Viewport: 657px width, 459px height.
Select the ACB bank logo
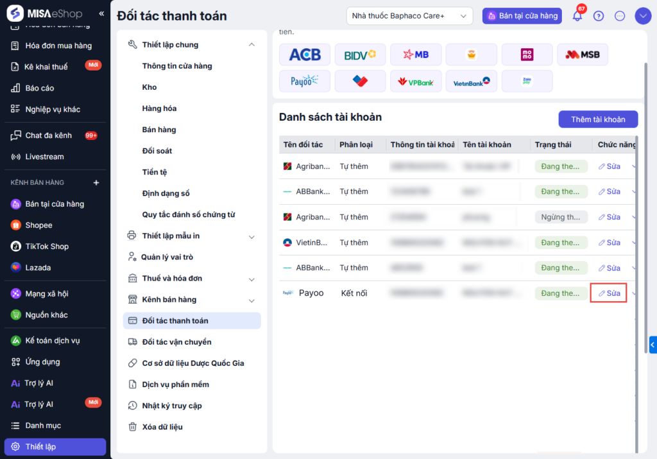[x=305, y=55]
